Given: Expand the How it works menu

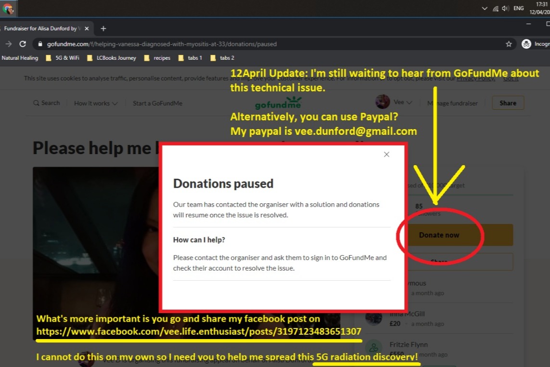Looking at the screenshot, I should click(96, 103).
